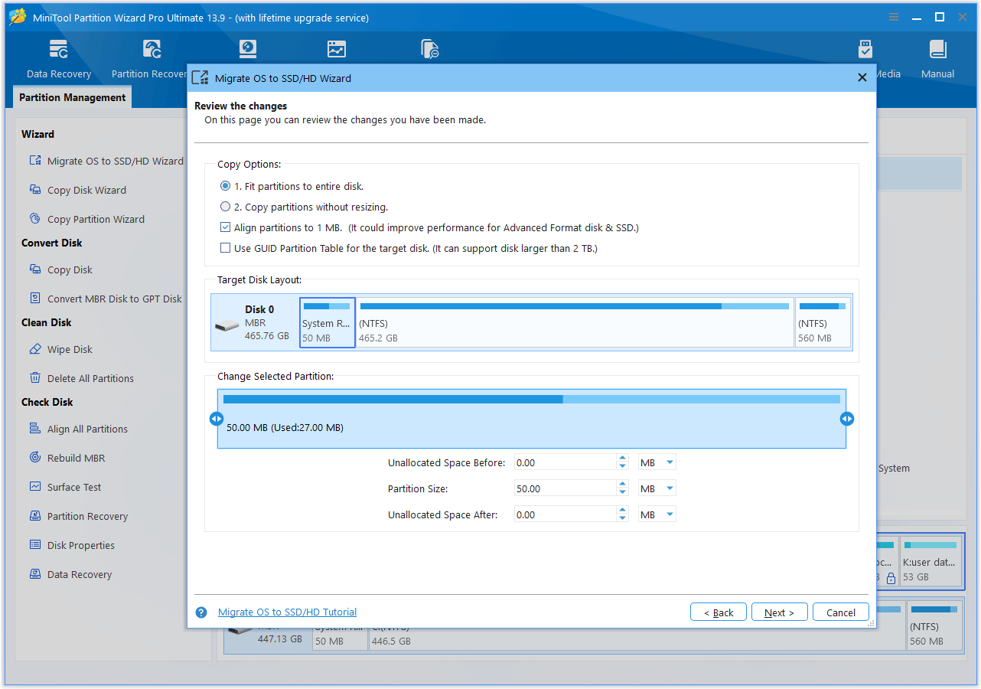This screenshot has height=689, width=981.
Task: Decrease Unallocated Space Before value
Action: [x=623, y=466]
